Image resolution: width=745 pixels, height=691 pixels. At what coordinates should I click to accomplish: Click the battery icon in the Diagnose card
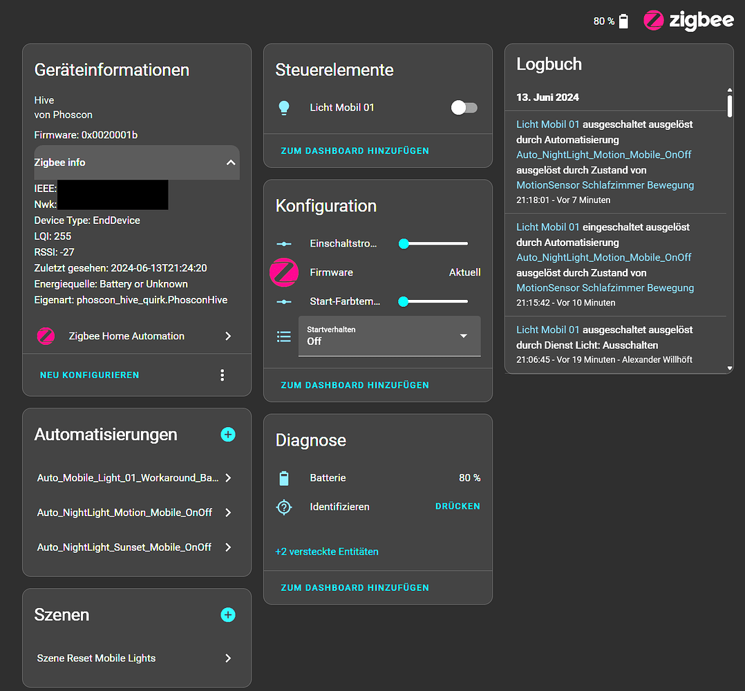point(284,477)
